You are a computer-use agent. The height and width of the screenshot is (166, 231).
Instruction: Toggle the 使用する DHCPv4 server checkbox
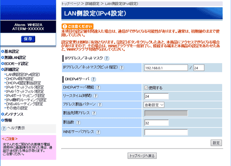pos(146,88)
